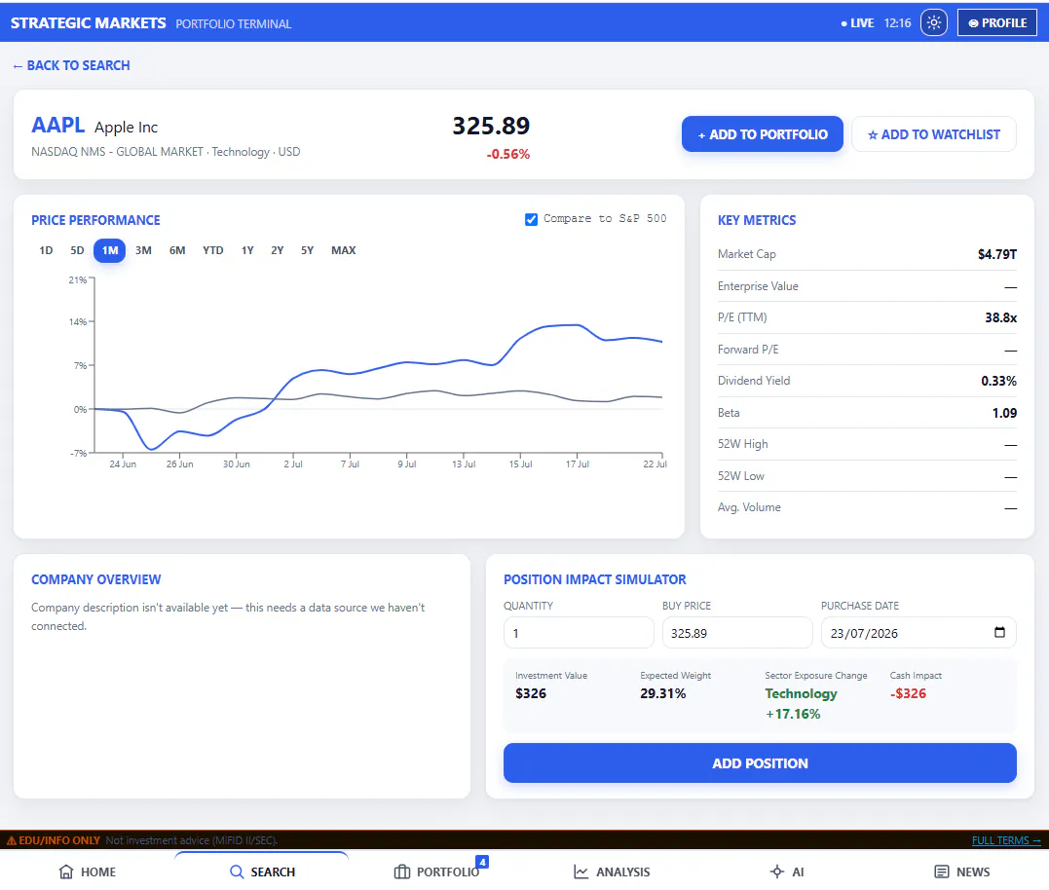Click the Avg. Volume metric row
Image resolution: width=1049 pixels, height=890 pixels.
867,507
